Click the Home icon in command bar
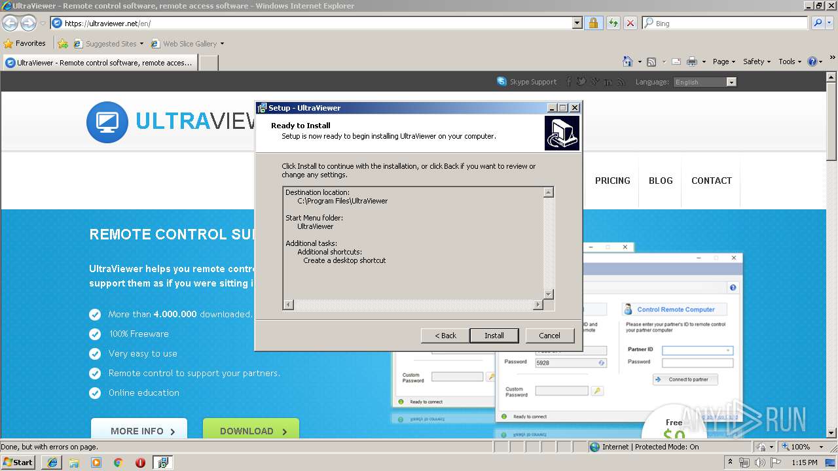Viewport: 838px width, 471px height. pos(628,61)
